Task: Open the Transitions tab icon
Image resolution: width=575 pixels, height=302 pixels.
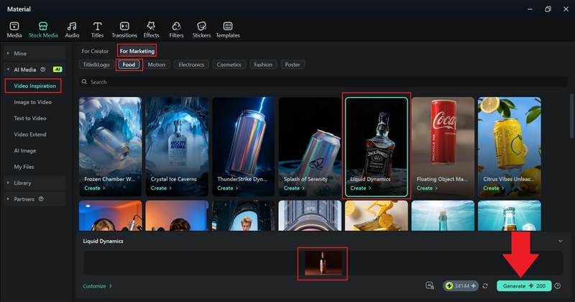Action: (x=124, y=26)
